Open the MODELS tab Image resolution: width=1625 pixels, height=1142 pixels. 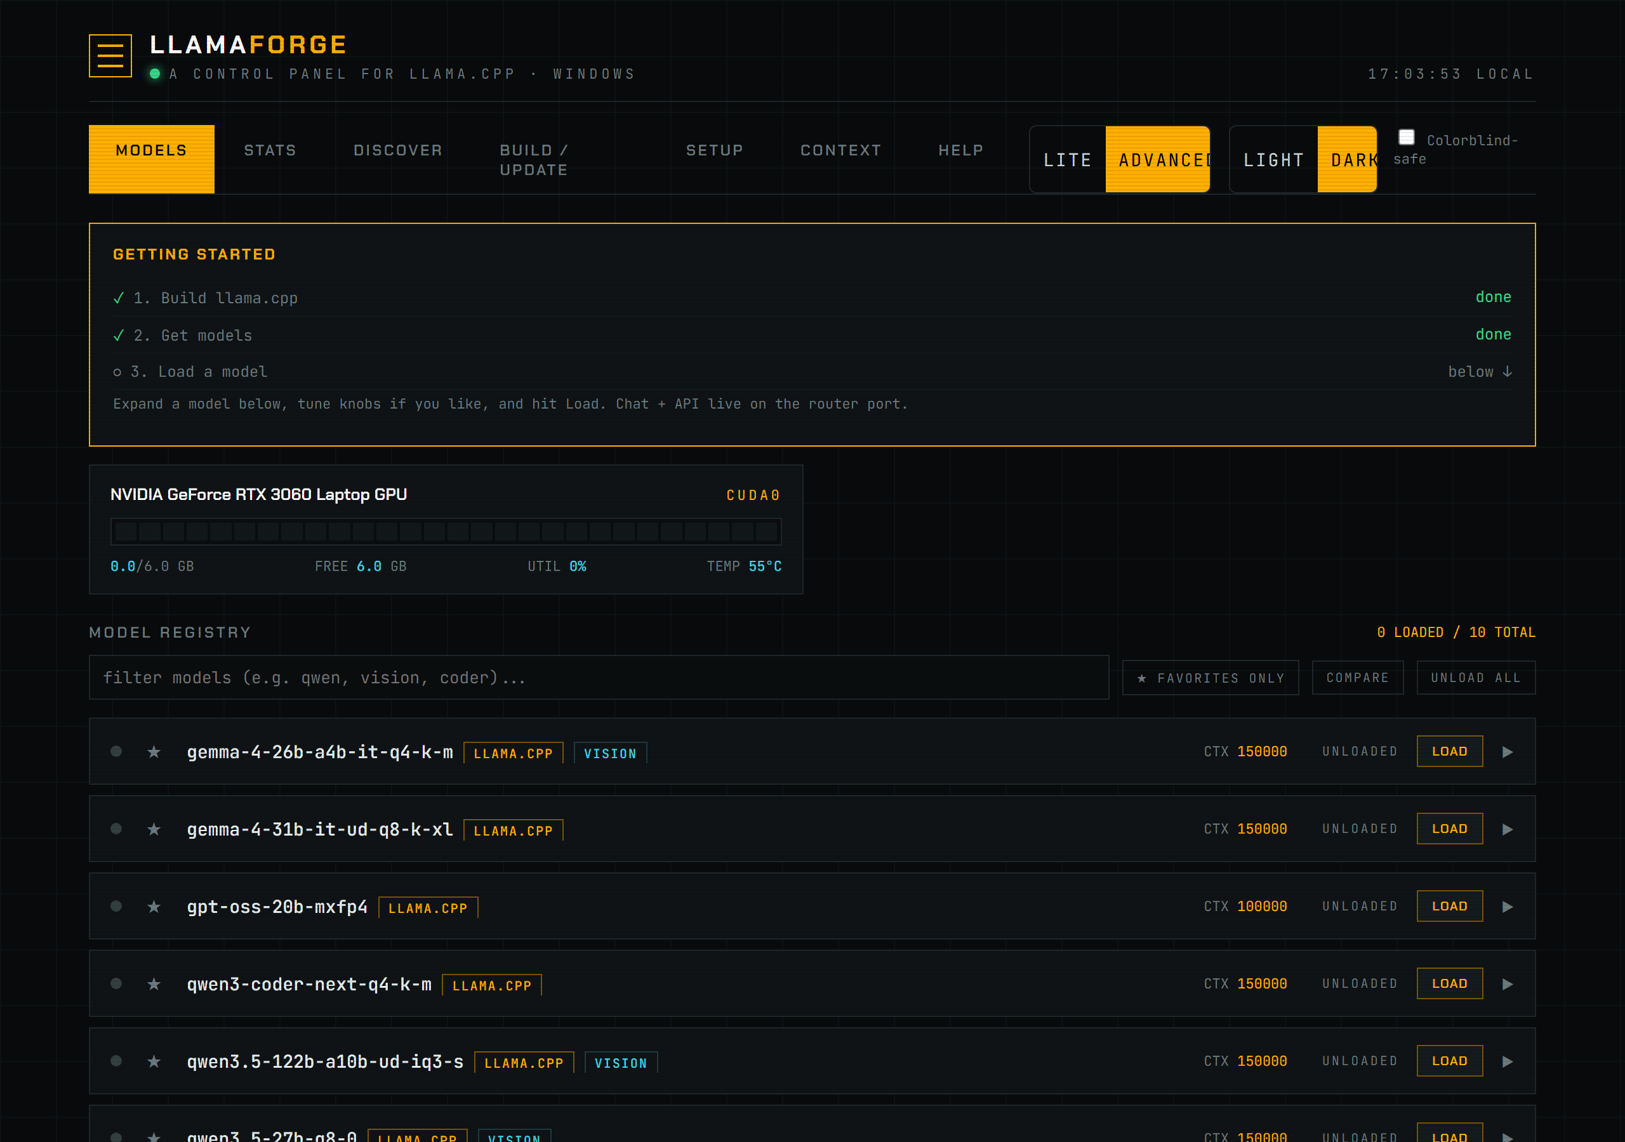[152, 159]
